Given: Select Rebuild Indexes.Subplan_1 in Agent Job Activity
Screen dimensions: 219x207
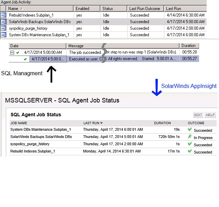Looking at the screenshot, I should 31,15.
